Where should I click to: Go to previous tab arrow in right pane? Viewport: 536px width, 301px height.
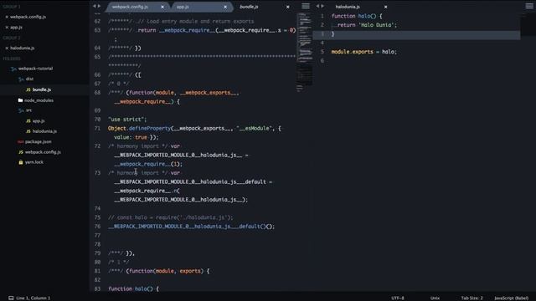(x=317, y=6)
